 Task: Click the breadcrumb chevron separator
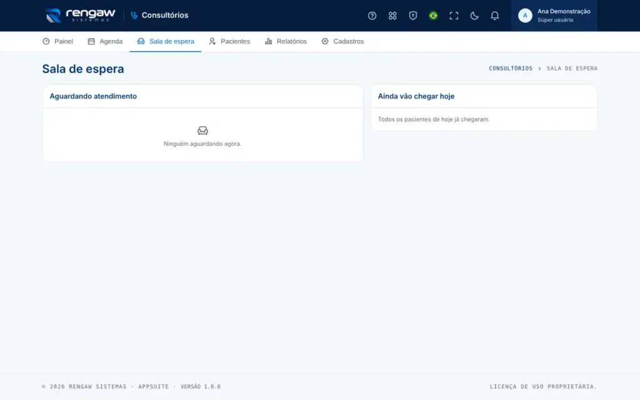539,69
